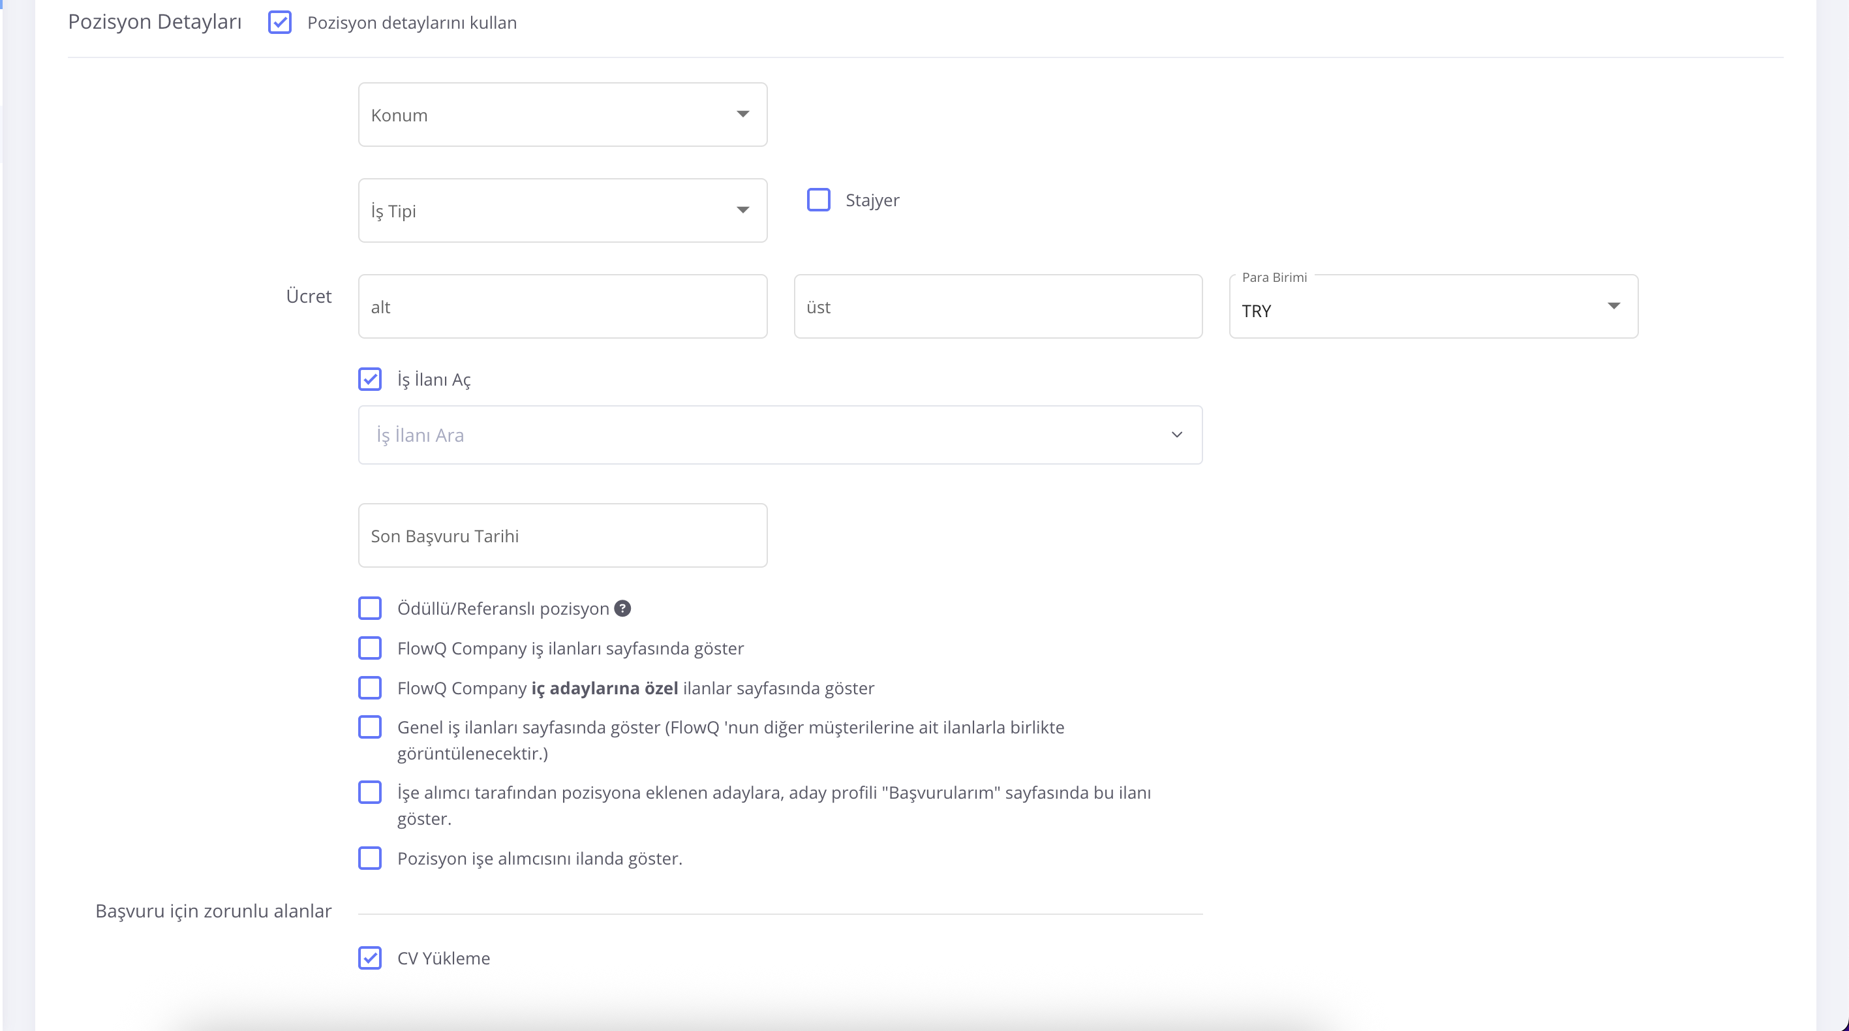This screenshot has width=1849, height=1031.
Task: Check Ödüllü/Referanslı pozisyon option
Action: tap(370, 608)
